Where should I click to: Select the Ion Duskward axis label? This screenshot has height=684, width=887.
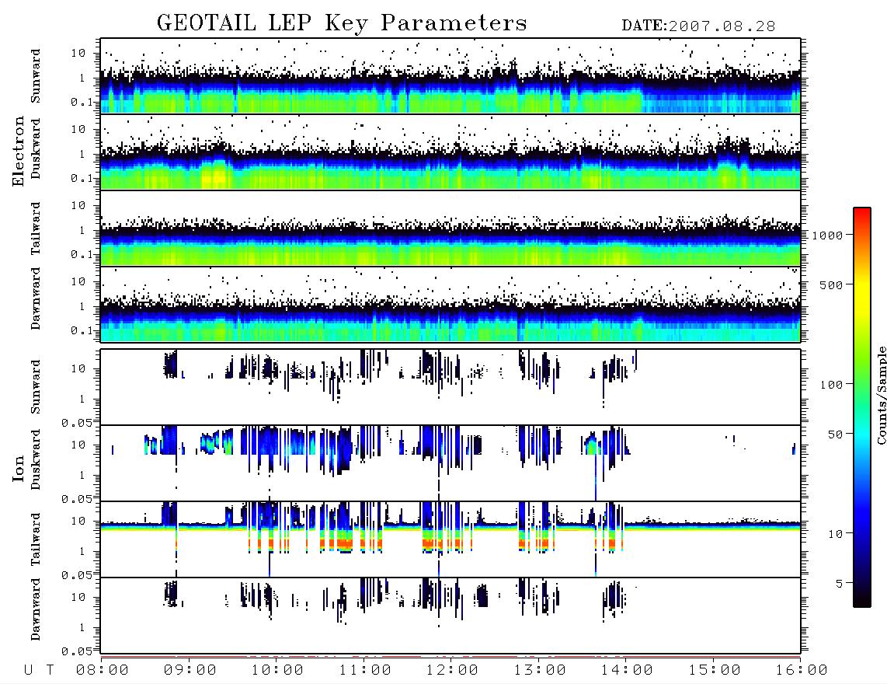pyautogui.click(x=36, y=460)
